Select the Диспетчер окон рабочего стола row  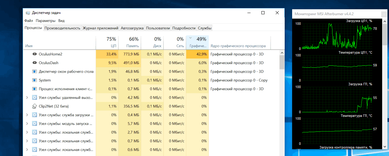[151, 71]
